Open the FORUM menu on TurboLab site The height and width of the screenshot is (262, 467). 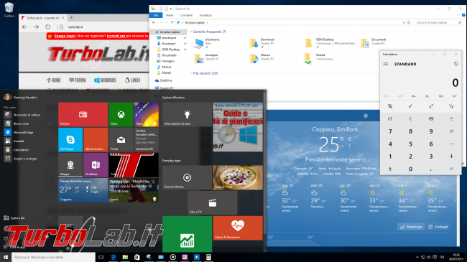(77, 80)
